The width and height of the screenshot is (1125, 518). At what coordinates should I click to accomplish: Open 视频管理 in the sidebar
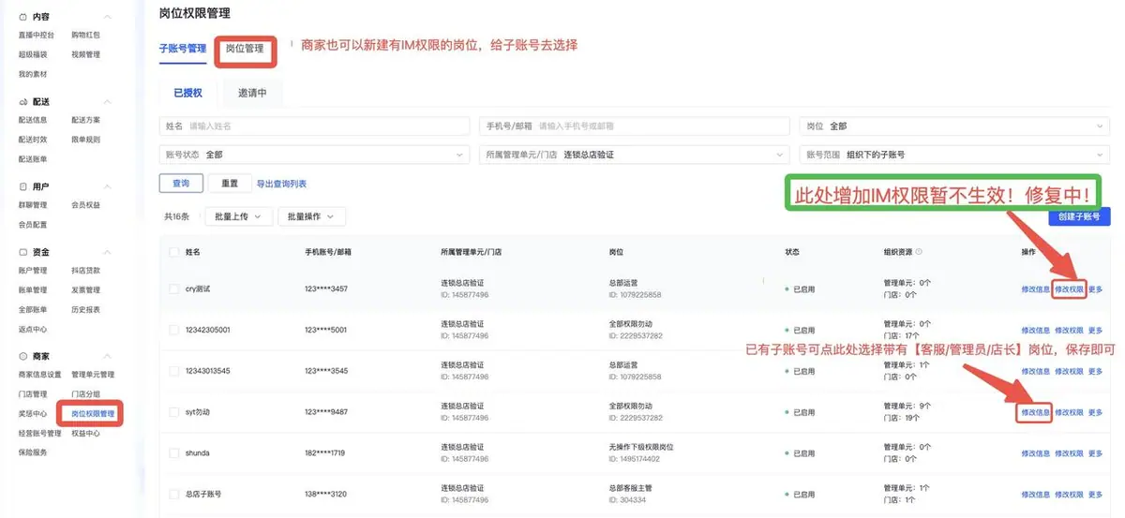point(85,54)
